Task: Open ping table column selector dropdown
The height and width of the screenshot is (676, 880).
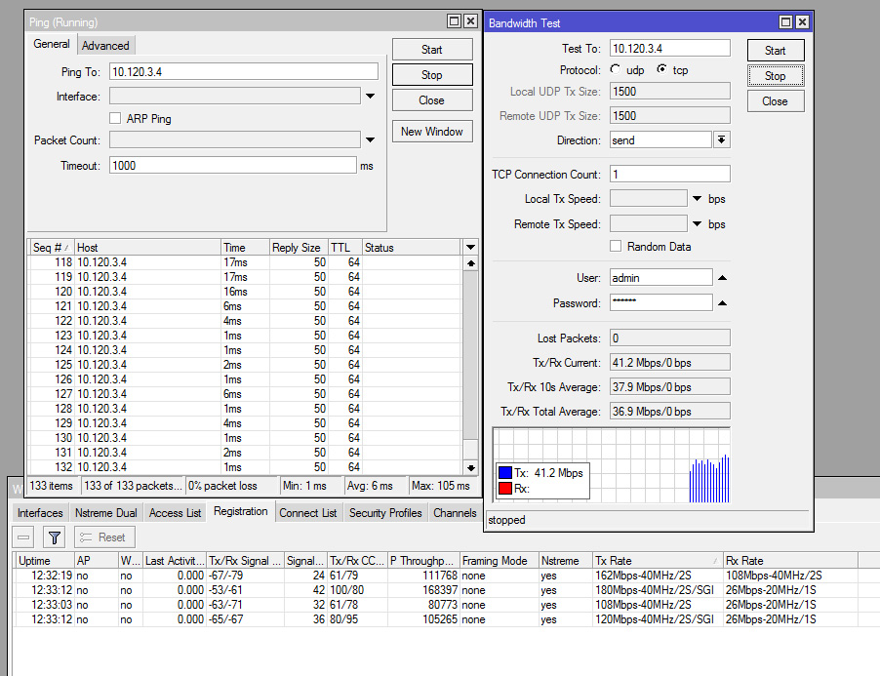Action: pyautogui.click(x=470, y=248)
